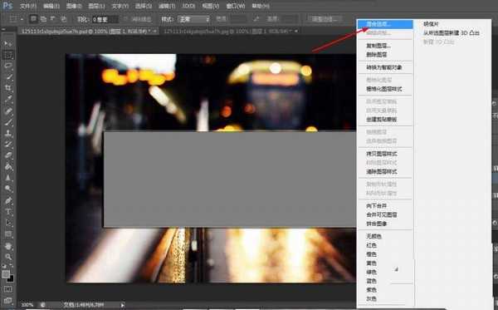The image size is (498, 310).
Task: Open the 3D(D) menu
Action: [x=188, y=6]
